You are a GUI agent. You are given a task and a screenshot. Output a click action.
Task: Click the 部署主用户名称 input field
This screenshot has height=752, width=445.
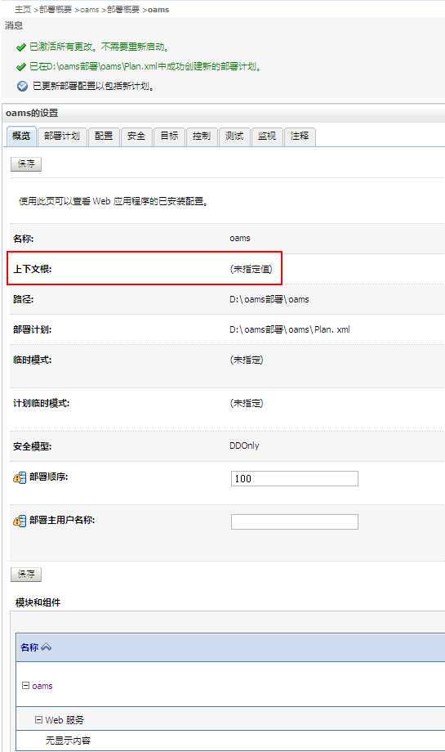[295, 521]
